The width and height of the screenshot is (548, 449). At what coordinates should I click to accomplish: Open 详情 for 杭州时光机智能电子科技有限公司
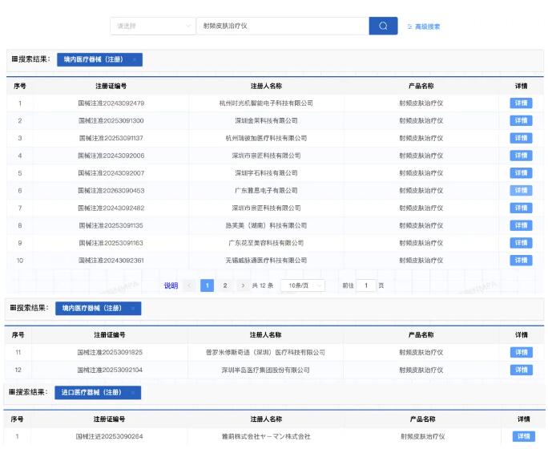(x=521, y=103)
